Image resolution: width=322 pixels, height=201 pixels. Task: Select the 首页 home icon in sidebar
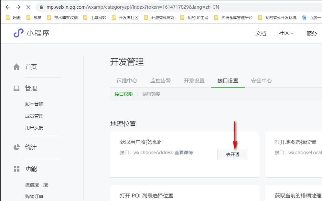pyautogui.click(x=16, y=66)
